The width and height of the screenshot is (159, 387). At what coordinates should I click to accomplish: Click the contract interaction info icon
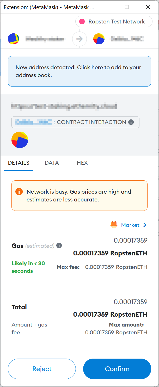[131, 122]
